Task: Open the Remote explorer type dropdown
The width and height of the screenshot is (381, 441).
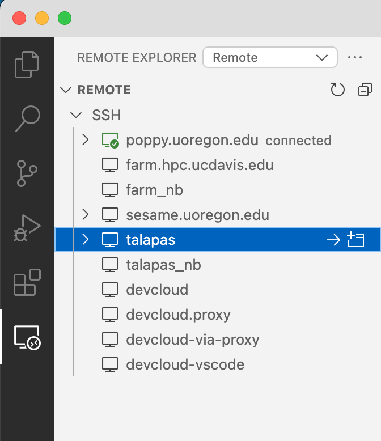Action: tap(270, 57)
